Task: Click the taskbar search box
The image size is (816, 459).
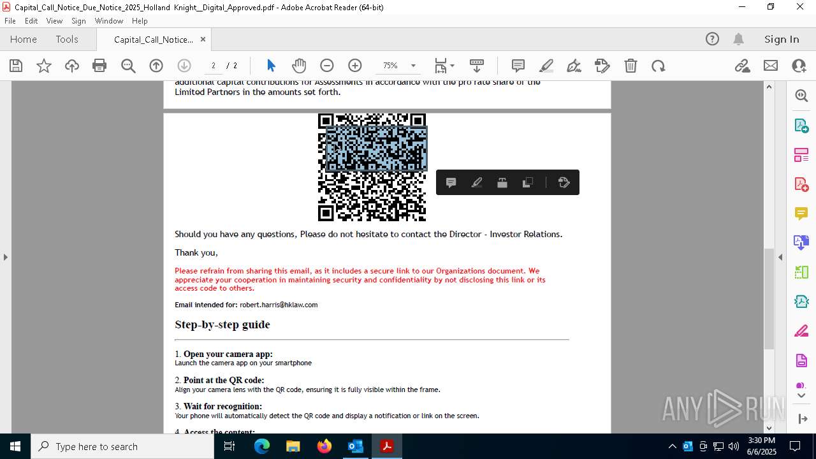Action: click(x=122, y=446)
